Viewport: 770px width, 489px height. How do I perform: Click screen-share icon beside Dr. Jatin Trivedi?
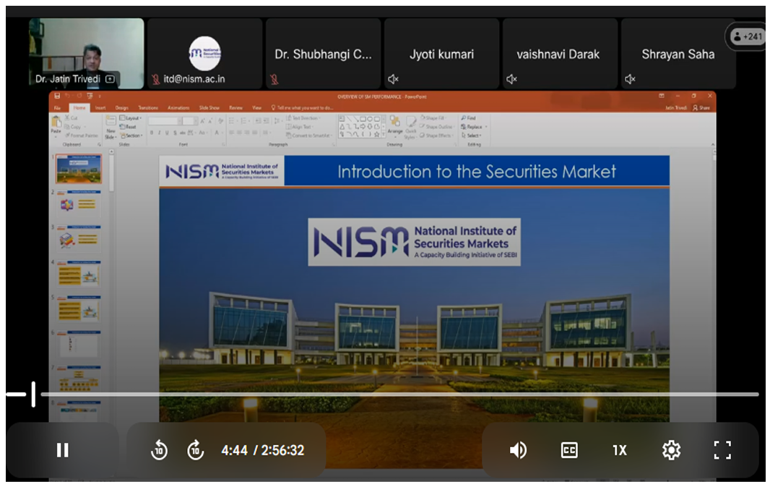tap(110, 79)
